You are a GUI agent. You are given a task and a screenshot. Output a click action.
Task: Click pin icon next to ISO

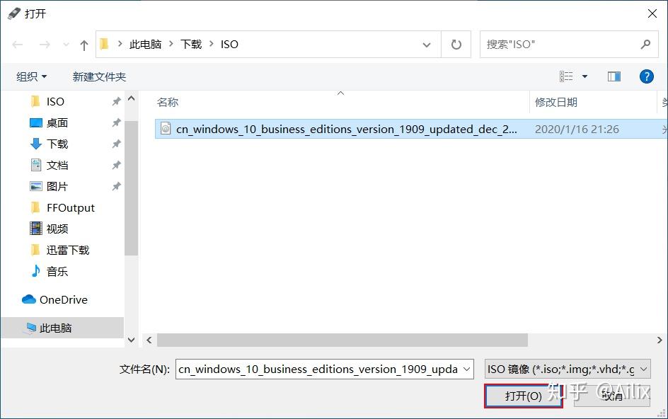116,101
